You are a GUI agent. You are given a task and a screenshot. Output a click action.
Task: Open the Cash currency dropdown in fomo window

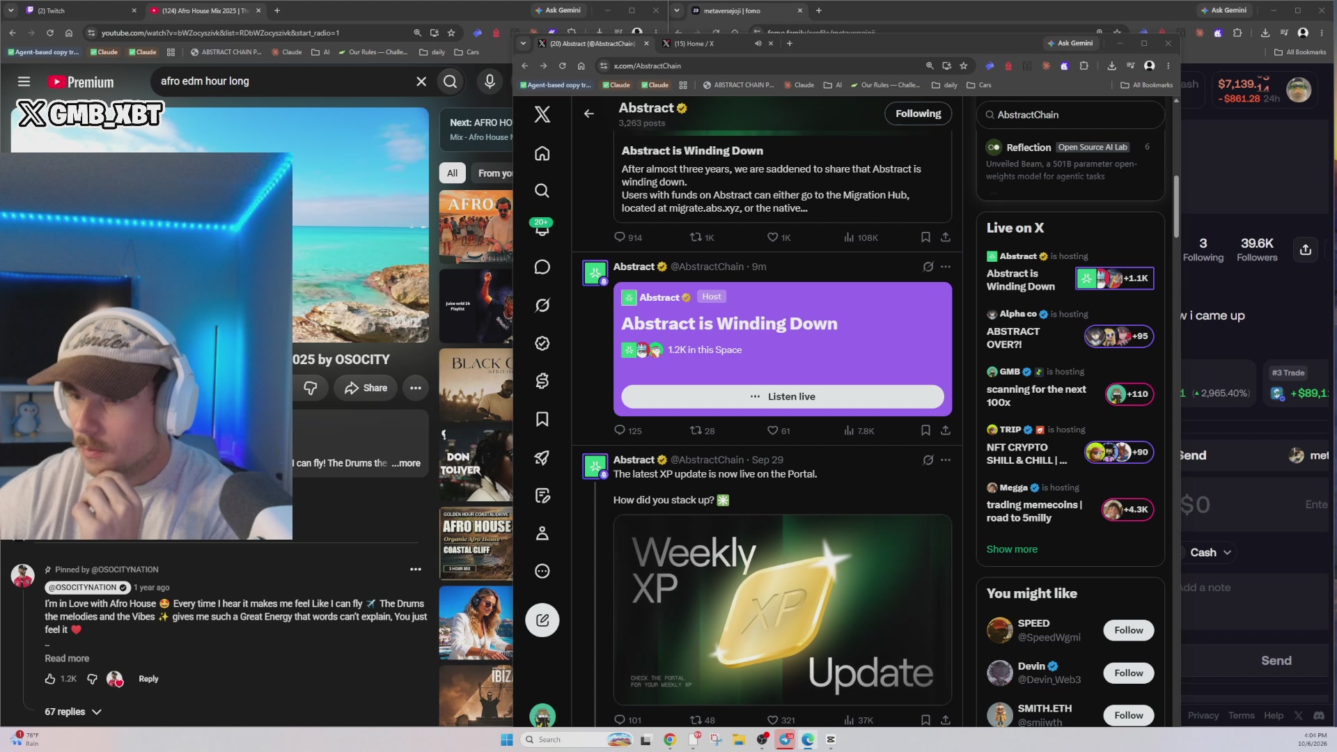[1210, 552]
